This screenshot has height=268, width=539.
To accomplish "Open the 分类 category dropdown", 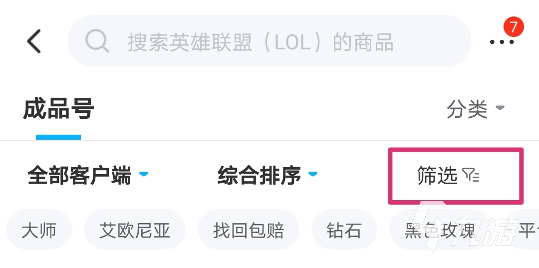I will [467, 109].
